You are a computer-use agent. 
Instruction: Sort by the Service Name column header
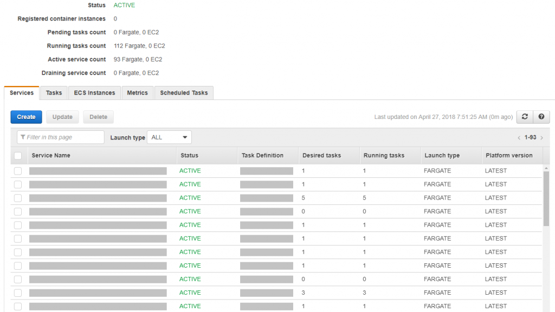coord(53,155)
